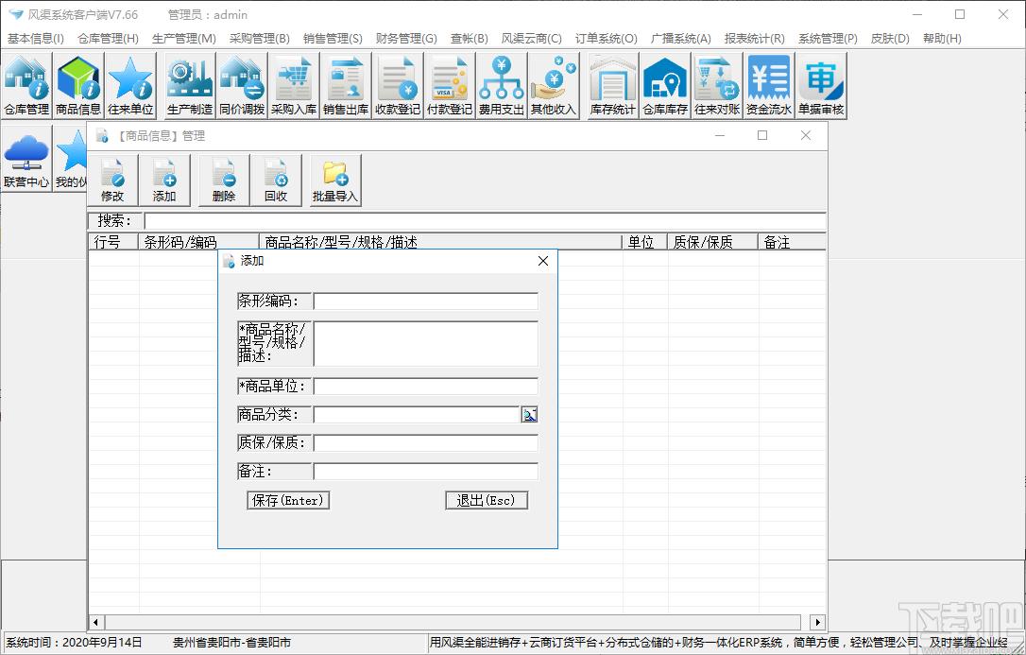Image resolution: width=1026 pixels, height=655 pixels.
Task: Open 销售管理(S) menu
Action: (x=333, y=39)
